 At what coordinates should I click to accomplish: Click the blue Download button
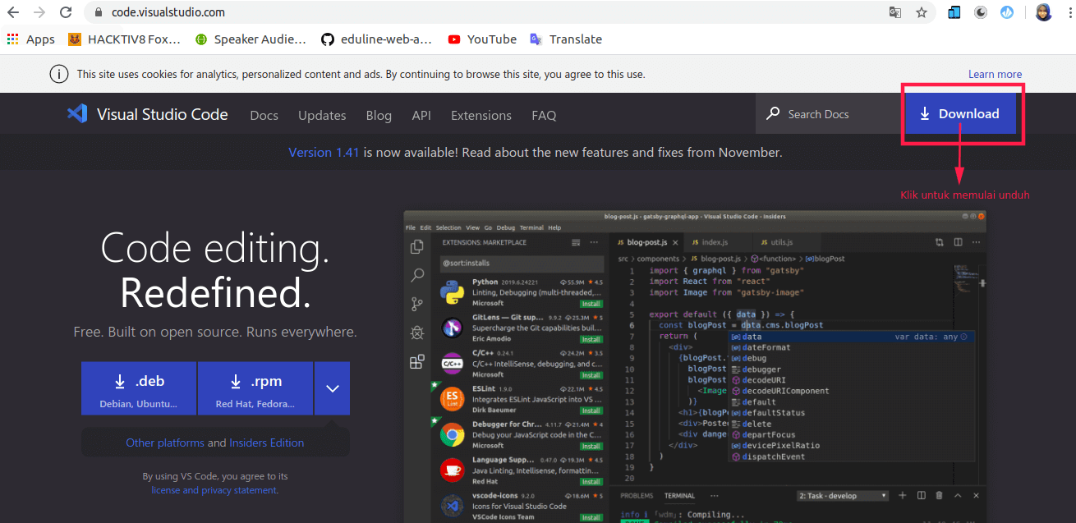tap(960, 113)
